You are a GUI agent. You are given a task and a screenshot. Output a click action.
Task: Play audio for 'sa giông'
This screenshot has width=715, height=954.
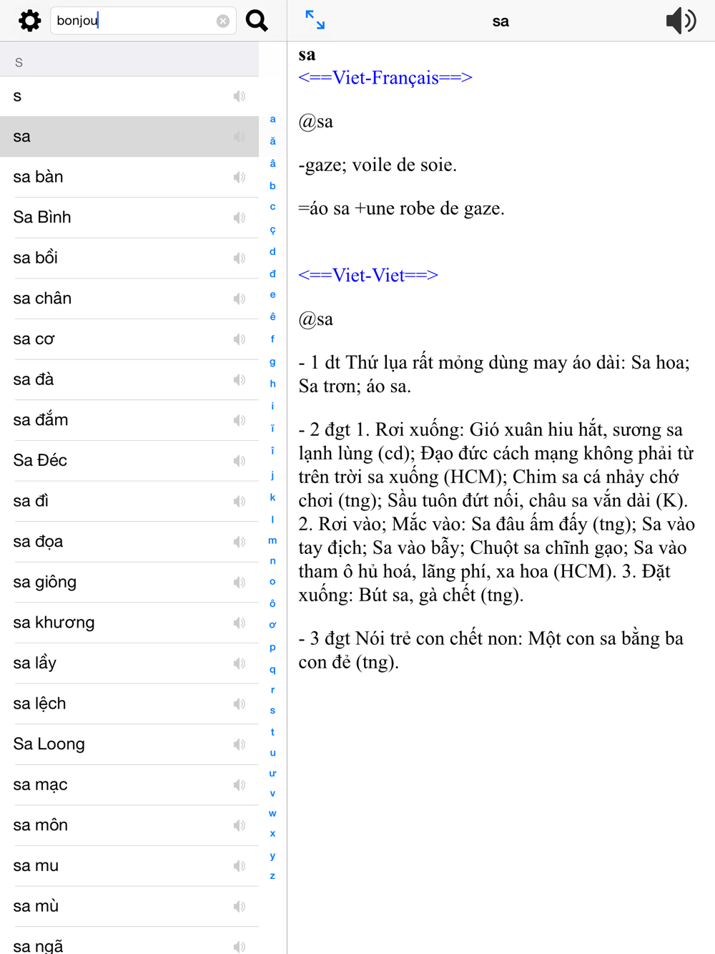(x=240, y=583)
